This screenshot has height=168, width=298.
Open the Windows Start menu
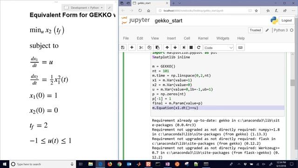pos(5,164)
